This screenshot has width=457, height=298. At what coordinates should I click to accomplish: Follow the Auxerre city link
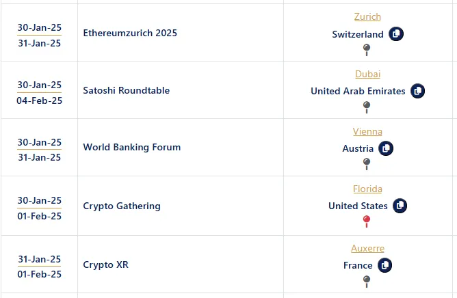[367, 248]
